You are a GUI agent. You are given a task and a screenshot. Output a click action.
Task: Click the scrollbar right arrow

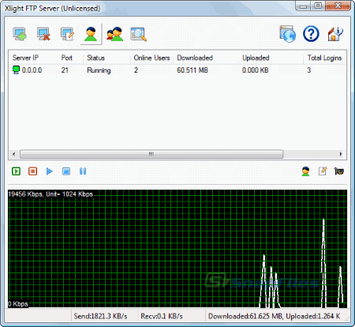point(341,154)
